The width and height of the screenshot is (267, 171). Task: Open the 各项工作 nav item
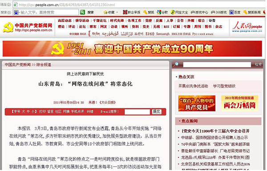click(x=134, y=20)
